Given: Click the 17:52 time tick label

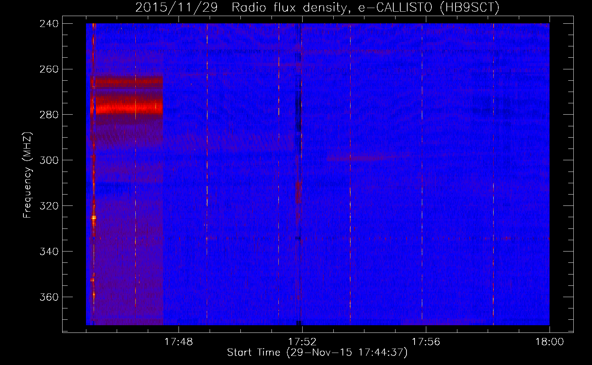Looking at the screenshot, I should click(x=302, y=342).
